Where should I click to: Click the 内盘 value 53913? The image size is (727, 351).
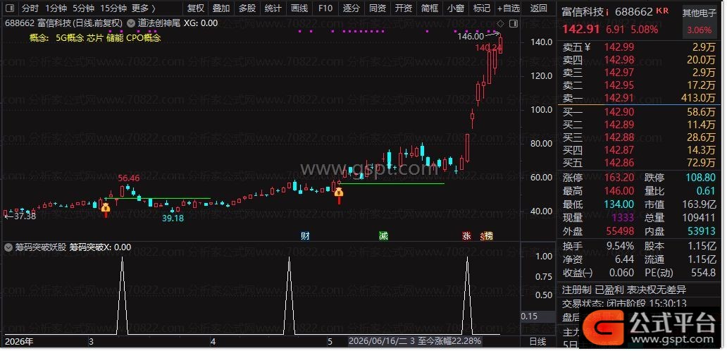703,231
